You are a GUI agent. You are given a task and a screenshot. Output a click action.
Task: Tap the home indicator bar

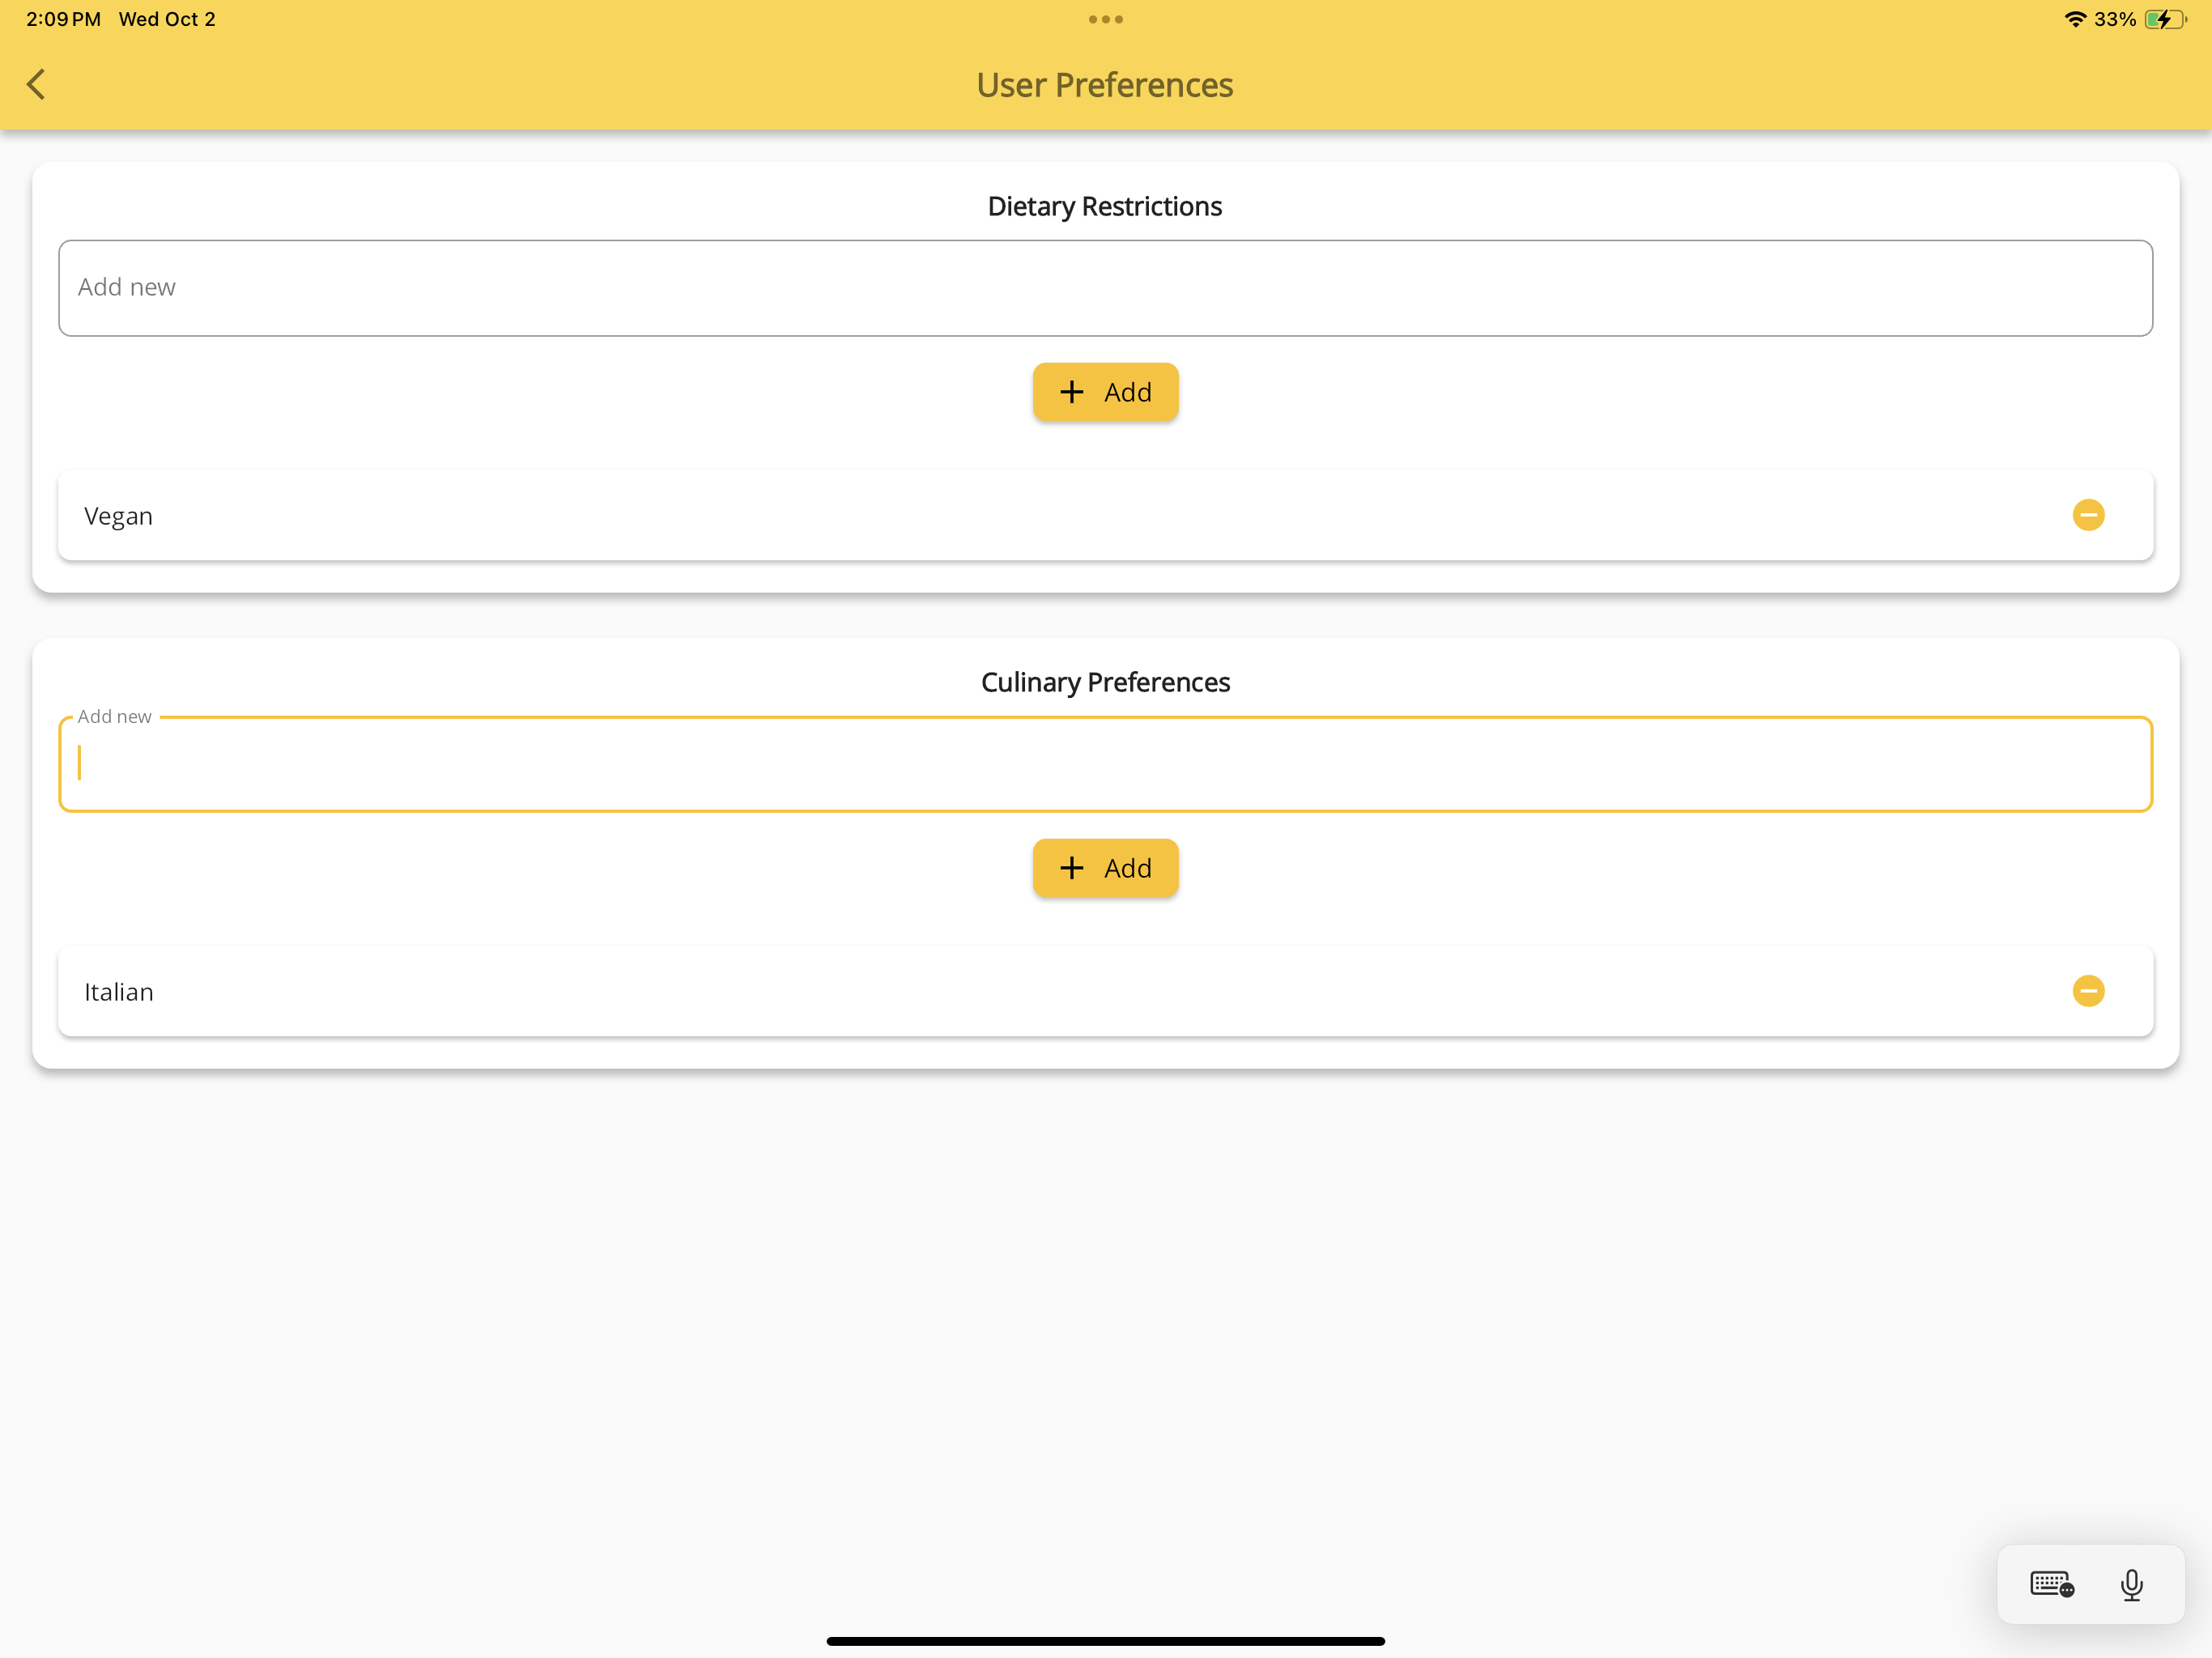tap(1106, 1641)
